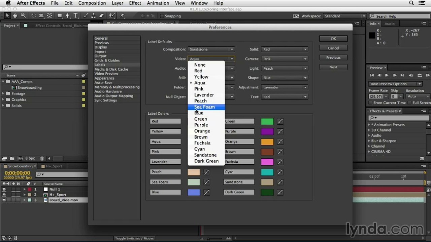Select the Selection arrow tool
Image resolution: width=431 pixels, height=242 pixels.
7,16
